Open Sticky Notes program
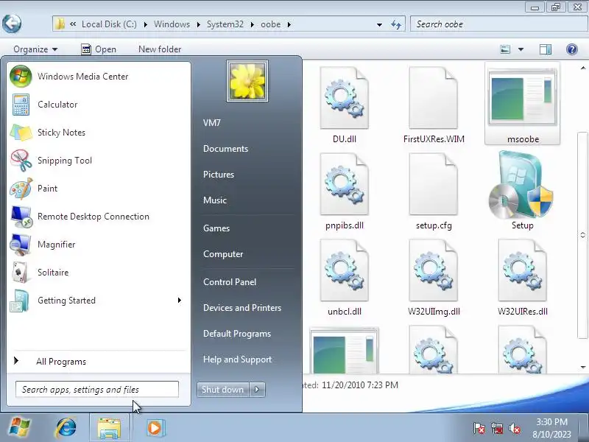 point(99,133)
